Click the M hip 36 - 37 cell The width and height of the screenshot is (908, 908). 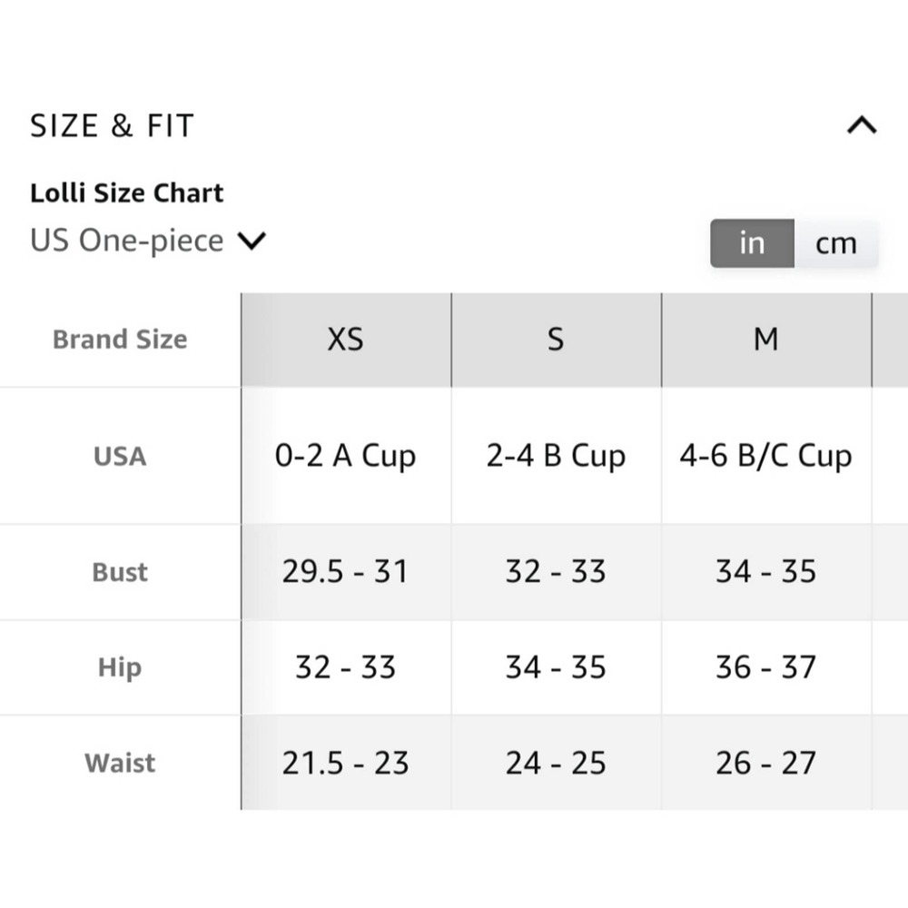pos(765,667)
